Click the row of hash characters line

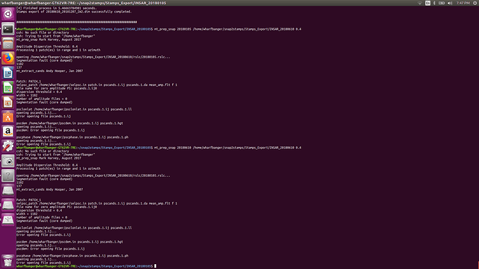click(x=76, y=22)
